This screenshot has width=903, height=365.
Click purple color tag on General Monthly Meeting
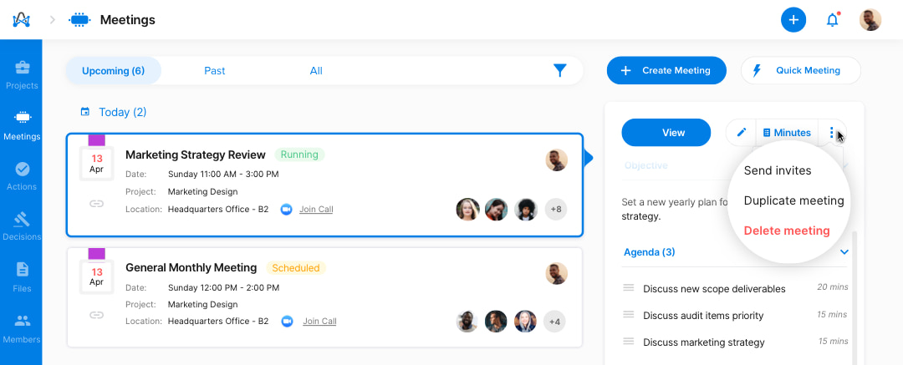click(x=97, y=254)
